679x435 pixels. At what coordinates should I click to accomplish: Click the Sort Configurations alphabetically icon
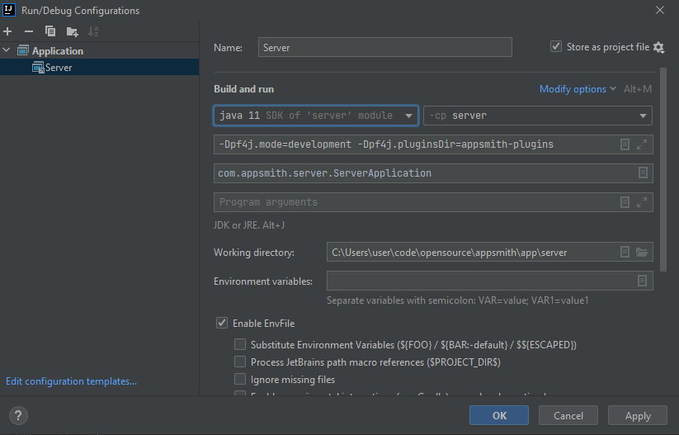(93, 31)
